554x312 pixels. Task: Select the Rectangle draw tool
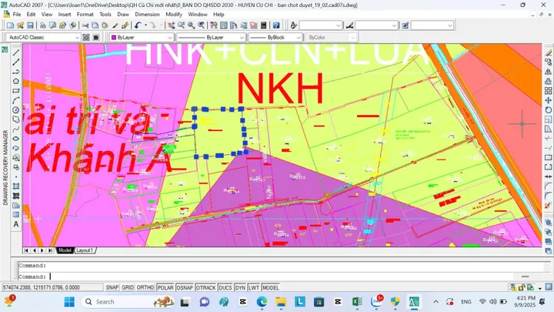pos(16,91)
